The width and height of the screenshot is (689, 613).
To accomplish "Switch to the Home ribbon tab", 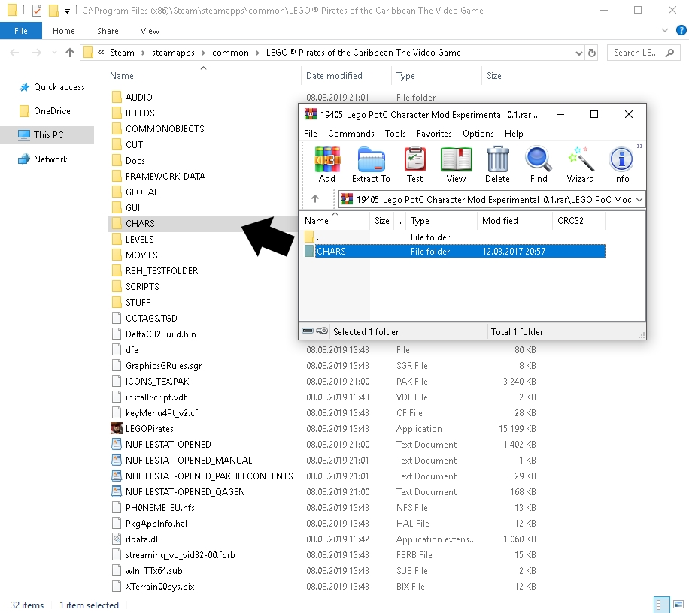I will (x=64, y=31).
